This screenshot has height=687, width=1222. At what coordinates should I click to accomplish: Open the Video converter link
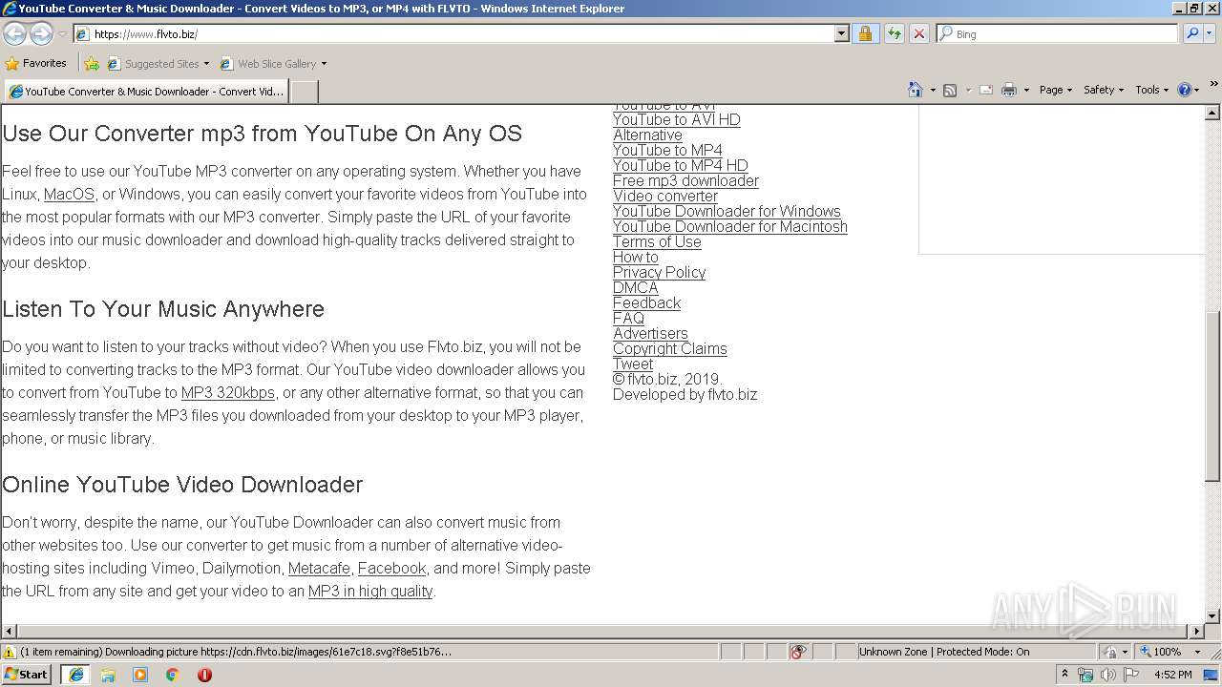pos(664,196)
